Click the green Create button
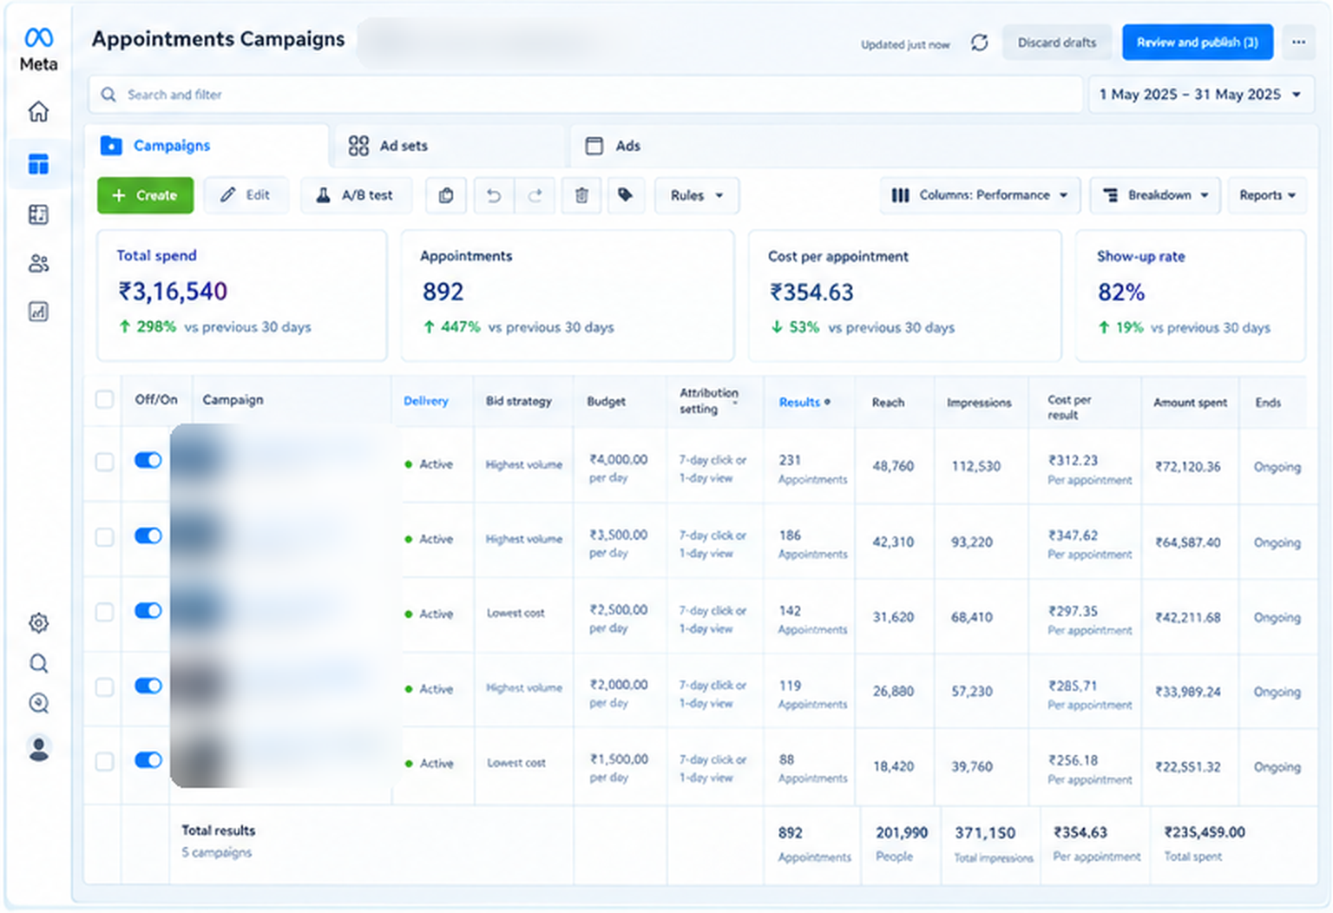 pos(145,195)
